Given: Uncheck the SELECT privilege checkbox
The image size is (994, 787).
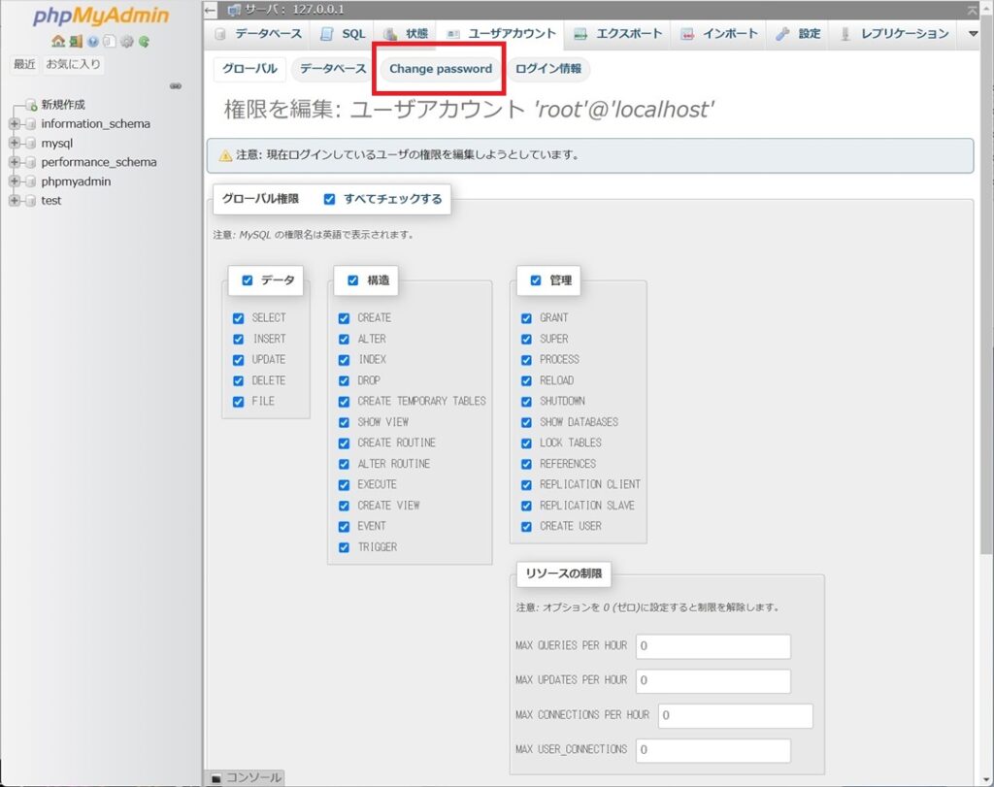Looking at the screenshot, I should pos(238,317).
